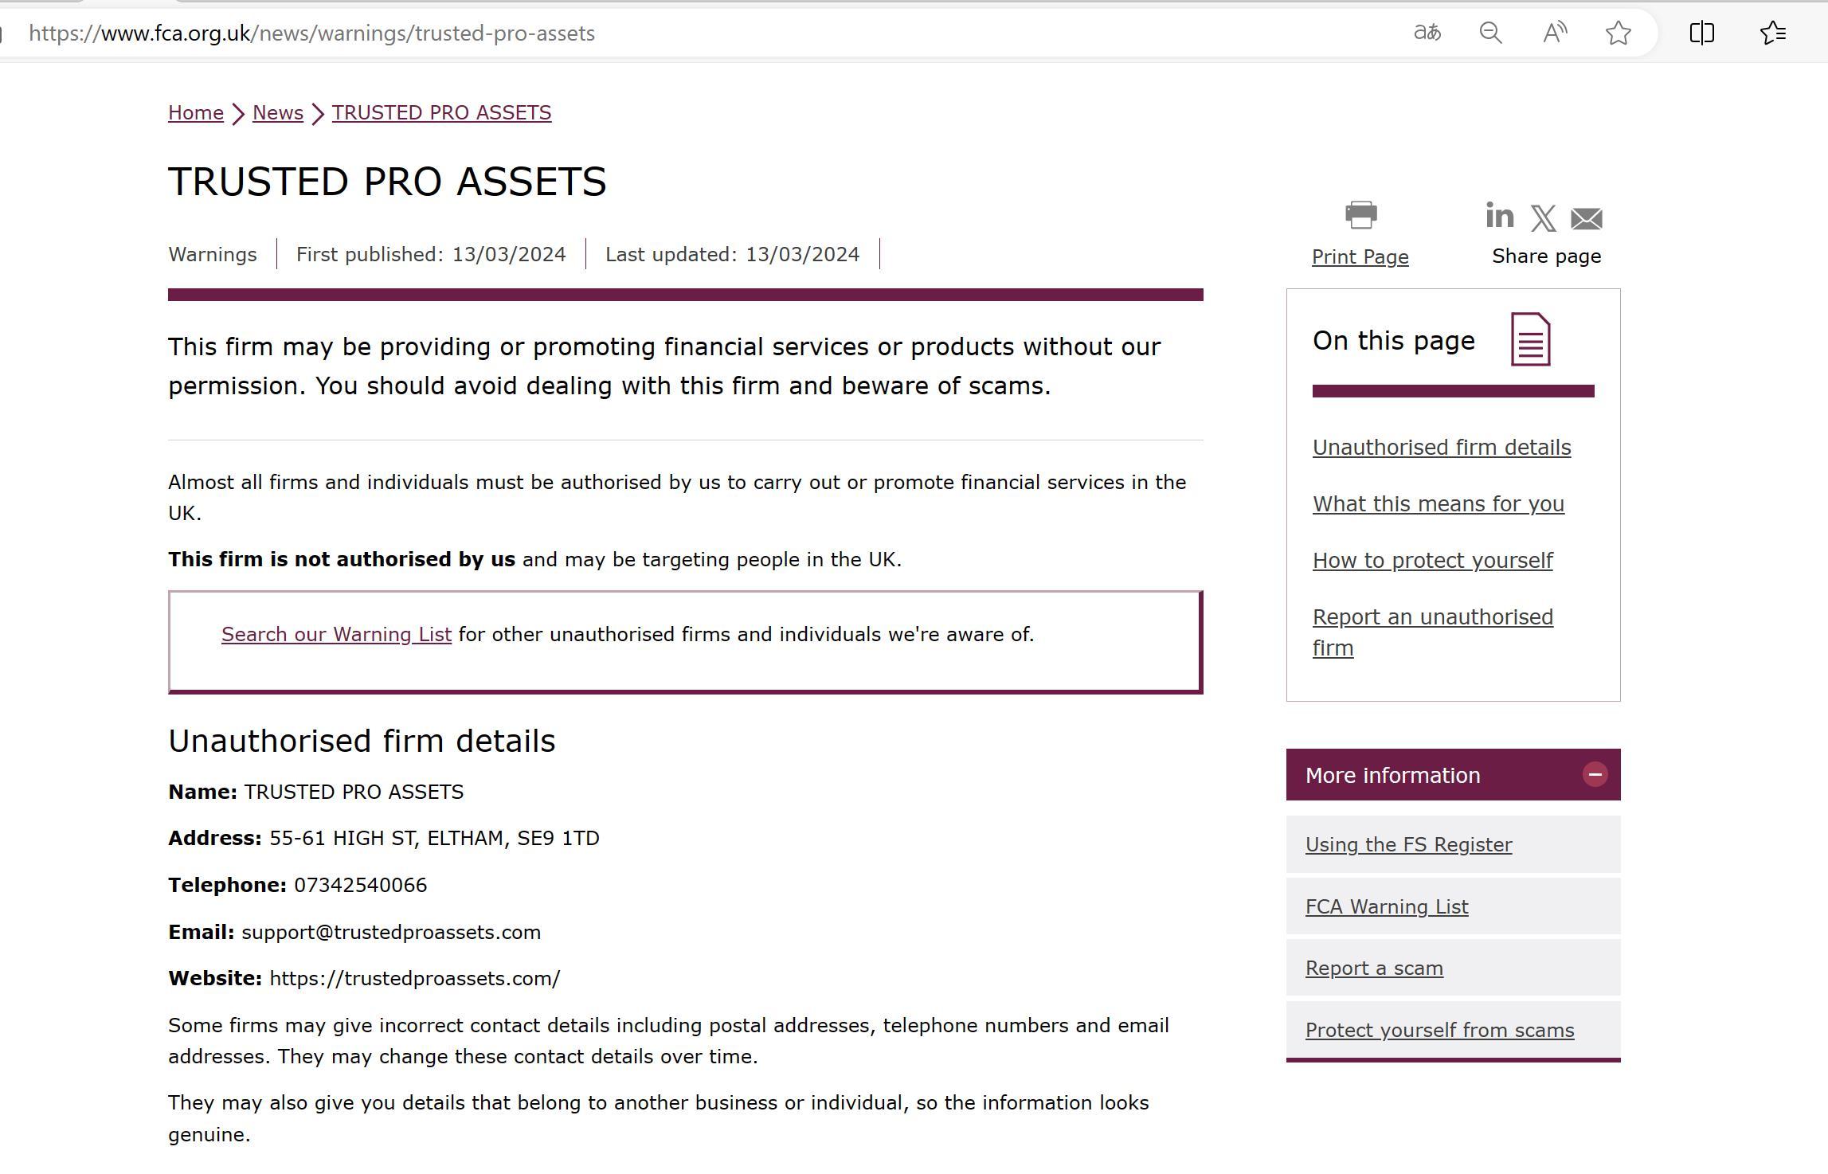Viewport: 1828px width, 1174px height.
Task: Jump to How to protect yourself
Action: coord(1432,561)
